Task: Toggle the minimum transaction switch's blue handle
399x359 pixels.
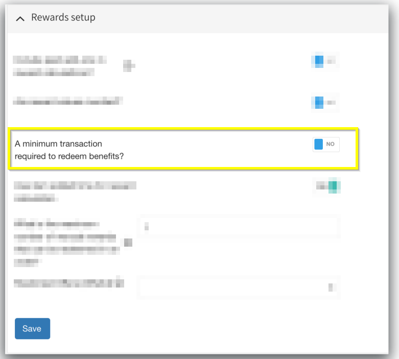Action: 319,145
